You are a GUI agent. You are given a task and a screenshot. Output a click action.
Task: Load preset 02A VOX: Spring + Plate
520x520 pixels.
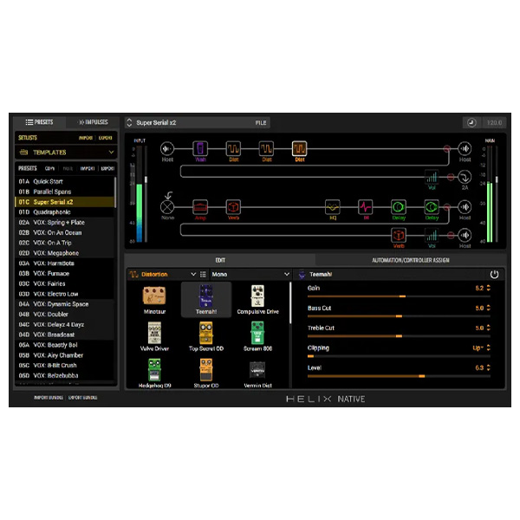(x=64, y=223)
